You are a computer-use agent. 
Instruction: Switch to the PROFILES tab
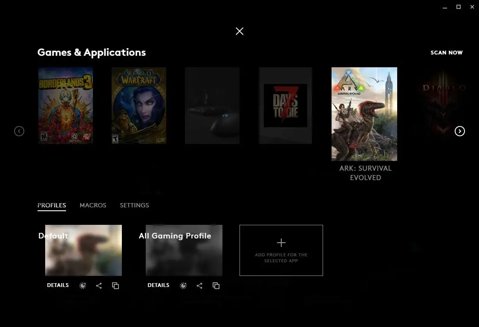(52, 205)
